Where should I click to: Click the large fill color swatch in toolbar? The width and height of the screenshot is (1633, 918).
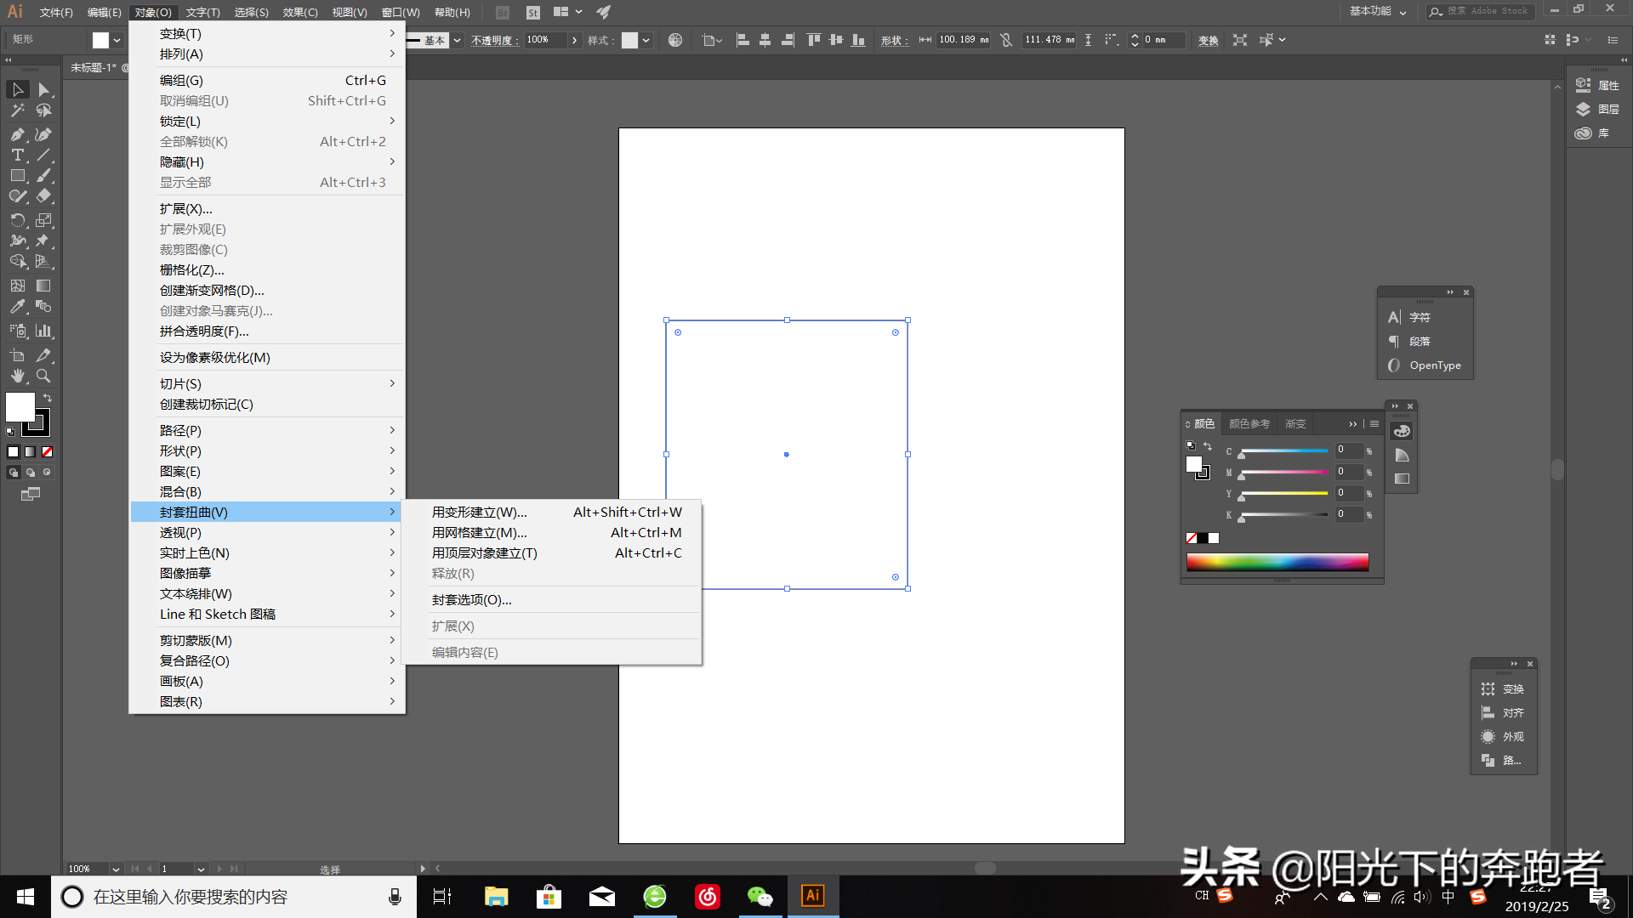[20, 407]
